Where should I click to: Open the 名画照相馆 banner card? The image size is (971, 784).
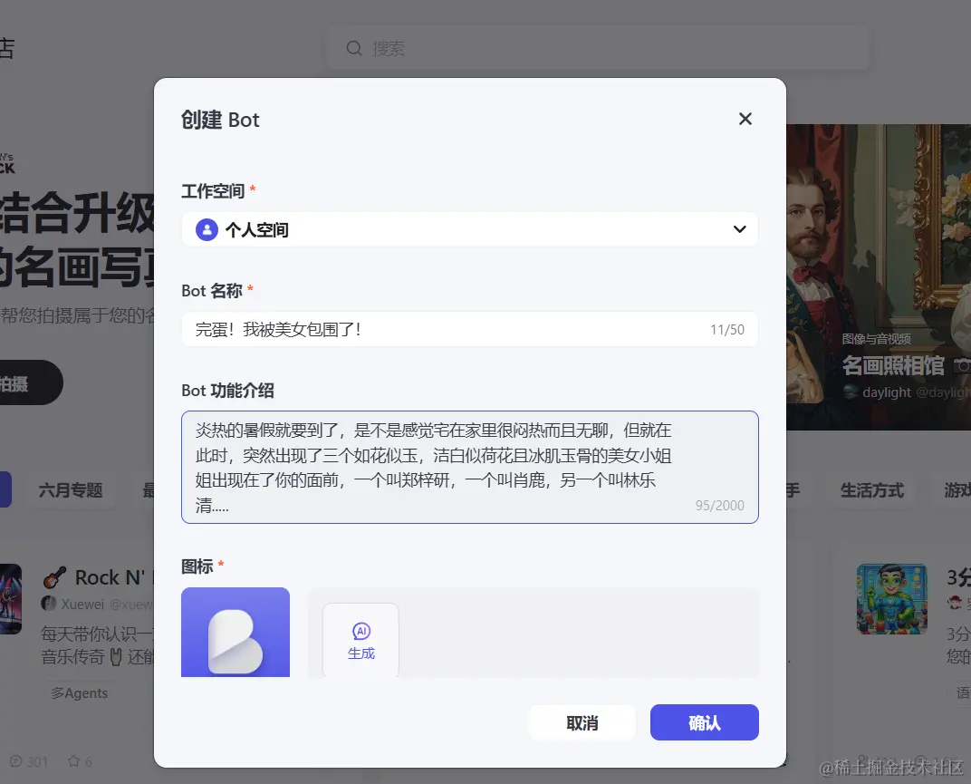[x=878, y=277]
